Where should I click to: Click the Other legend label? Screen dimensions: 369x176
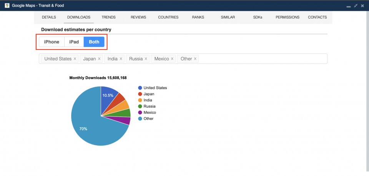tap(148, 119)
